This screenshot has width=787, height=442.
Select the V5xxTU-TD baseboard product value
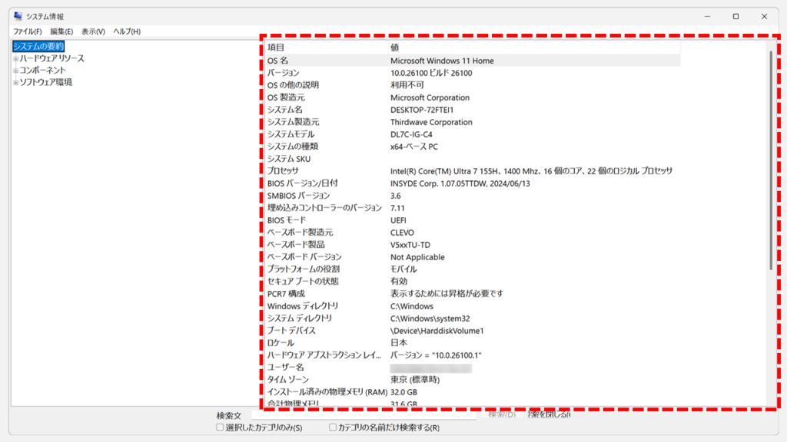point(410,245)
